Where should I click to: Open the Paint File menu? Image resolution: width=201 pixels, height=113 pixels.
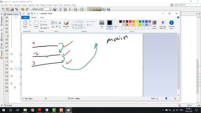click(25, 18)
